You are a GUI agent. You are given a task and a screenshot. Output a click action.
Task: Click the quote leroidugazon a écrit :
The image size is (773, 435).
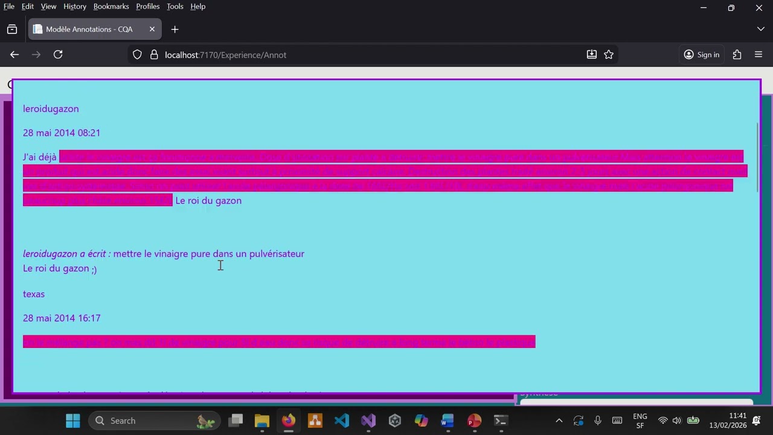coord(67,254)
